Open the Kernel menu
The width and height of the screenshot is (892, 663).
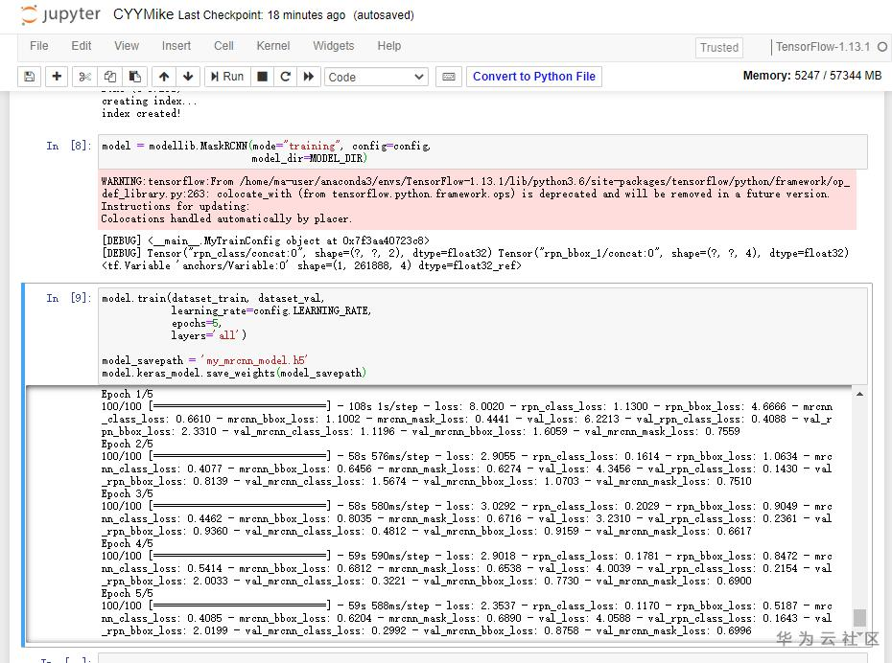point(273,46)
